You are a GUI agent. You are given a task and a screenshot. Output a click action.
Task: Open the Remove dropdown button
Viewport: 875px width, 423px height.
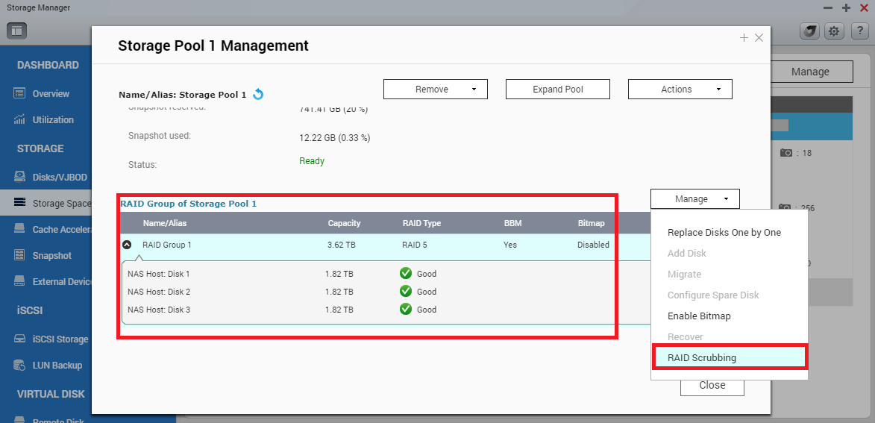pos(436,90)
